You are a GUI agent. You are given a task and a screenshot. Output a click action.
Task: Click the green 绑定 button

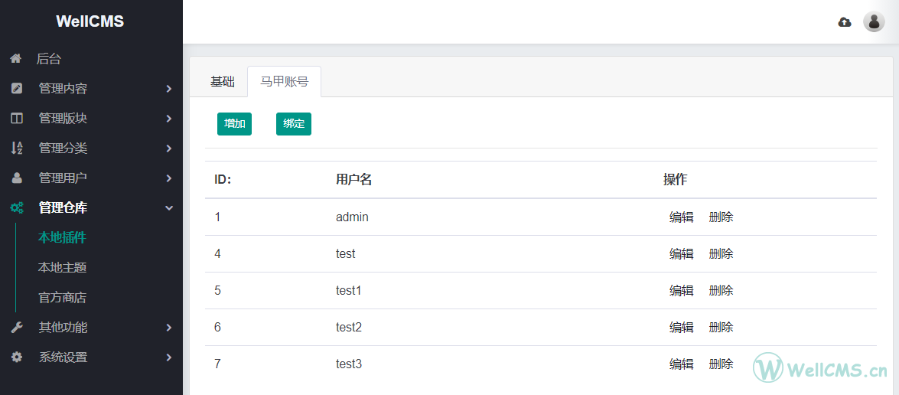click(294, 124)
